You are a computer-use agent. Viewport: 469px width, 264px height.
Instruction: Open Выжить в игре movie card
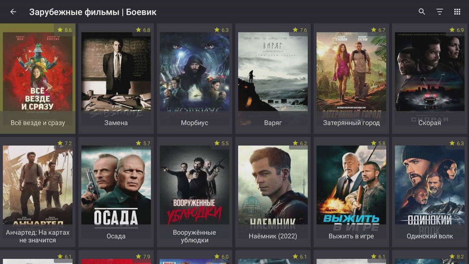pyautogui.click(x=351, y=192)
